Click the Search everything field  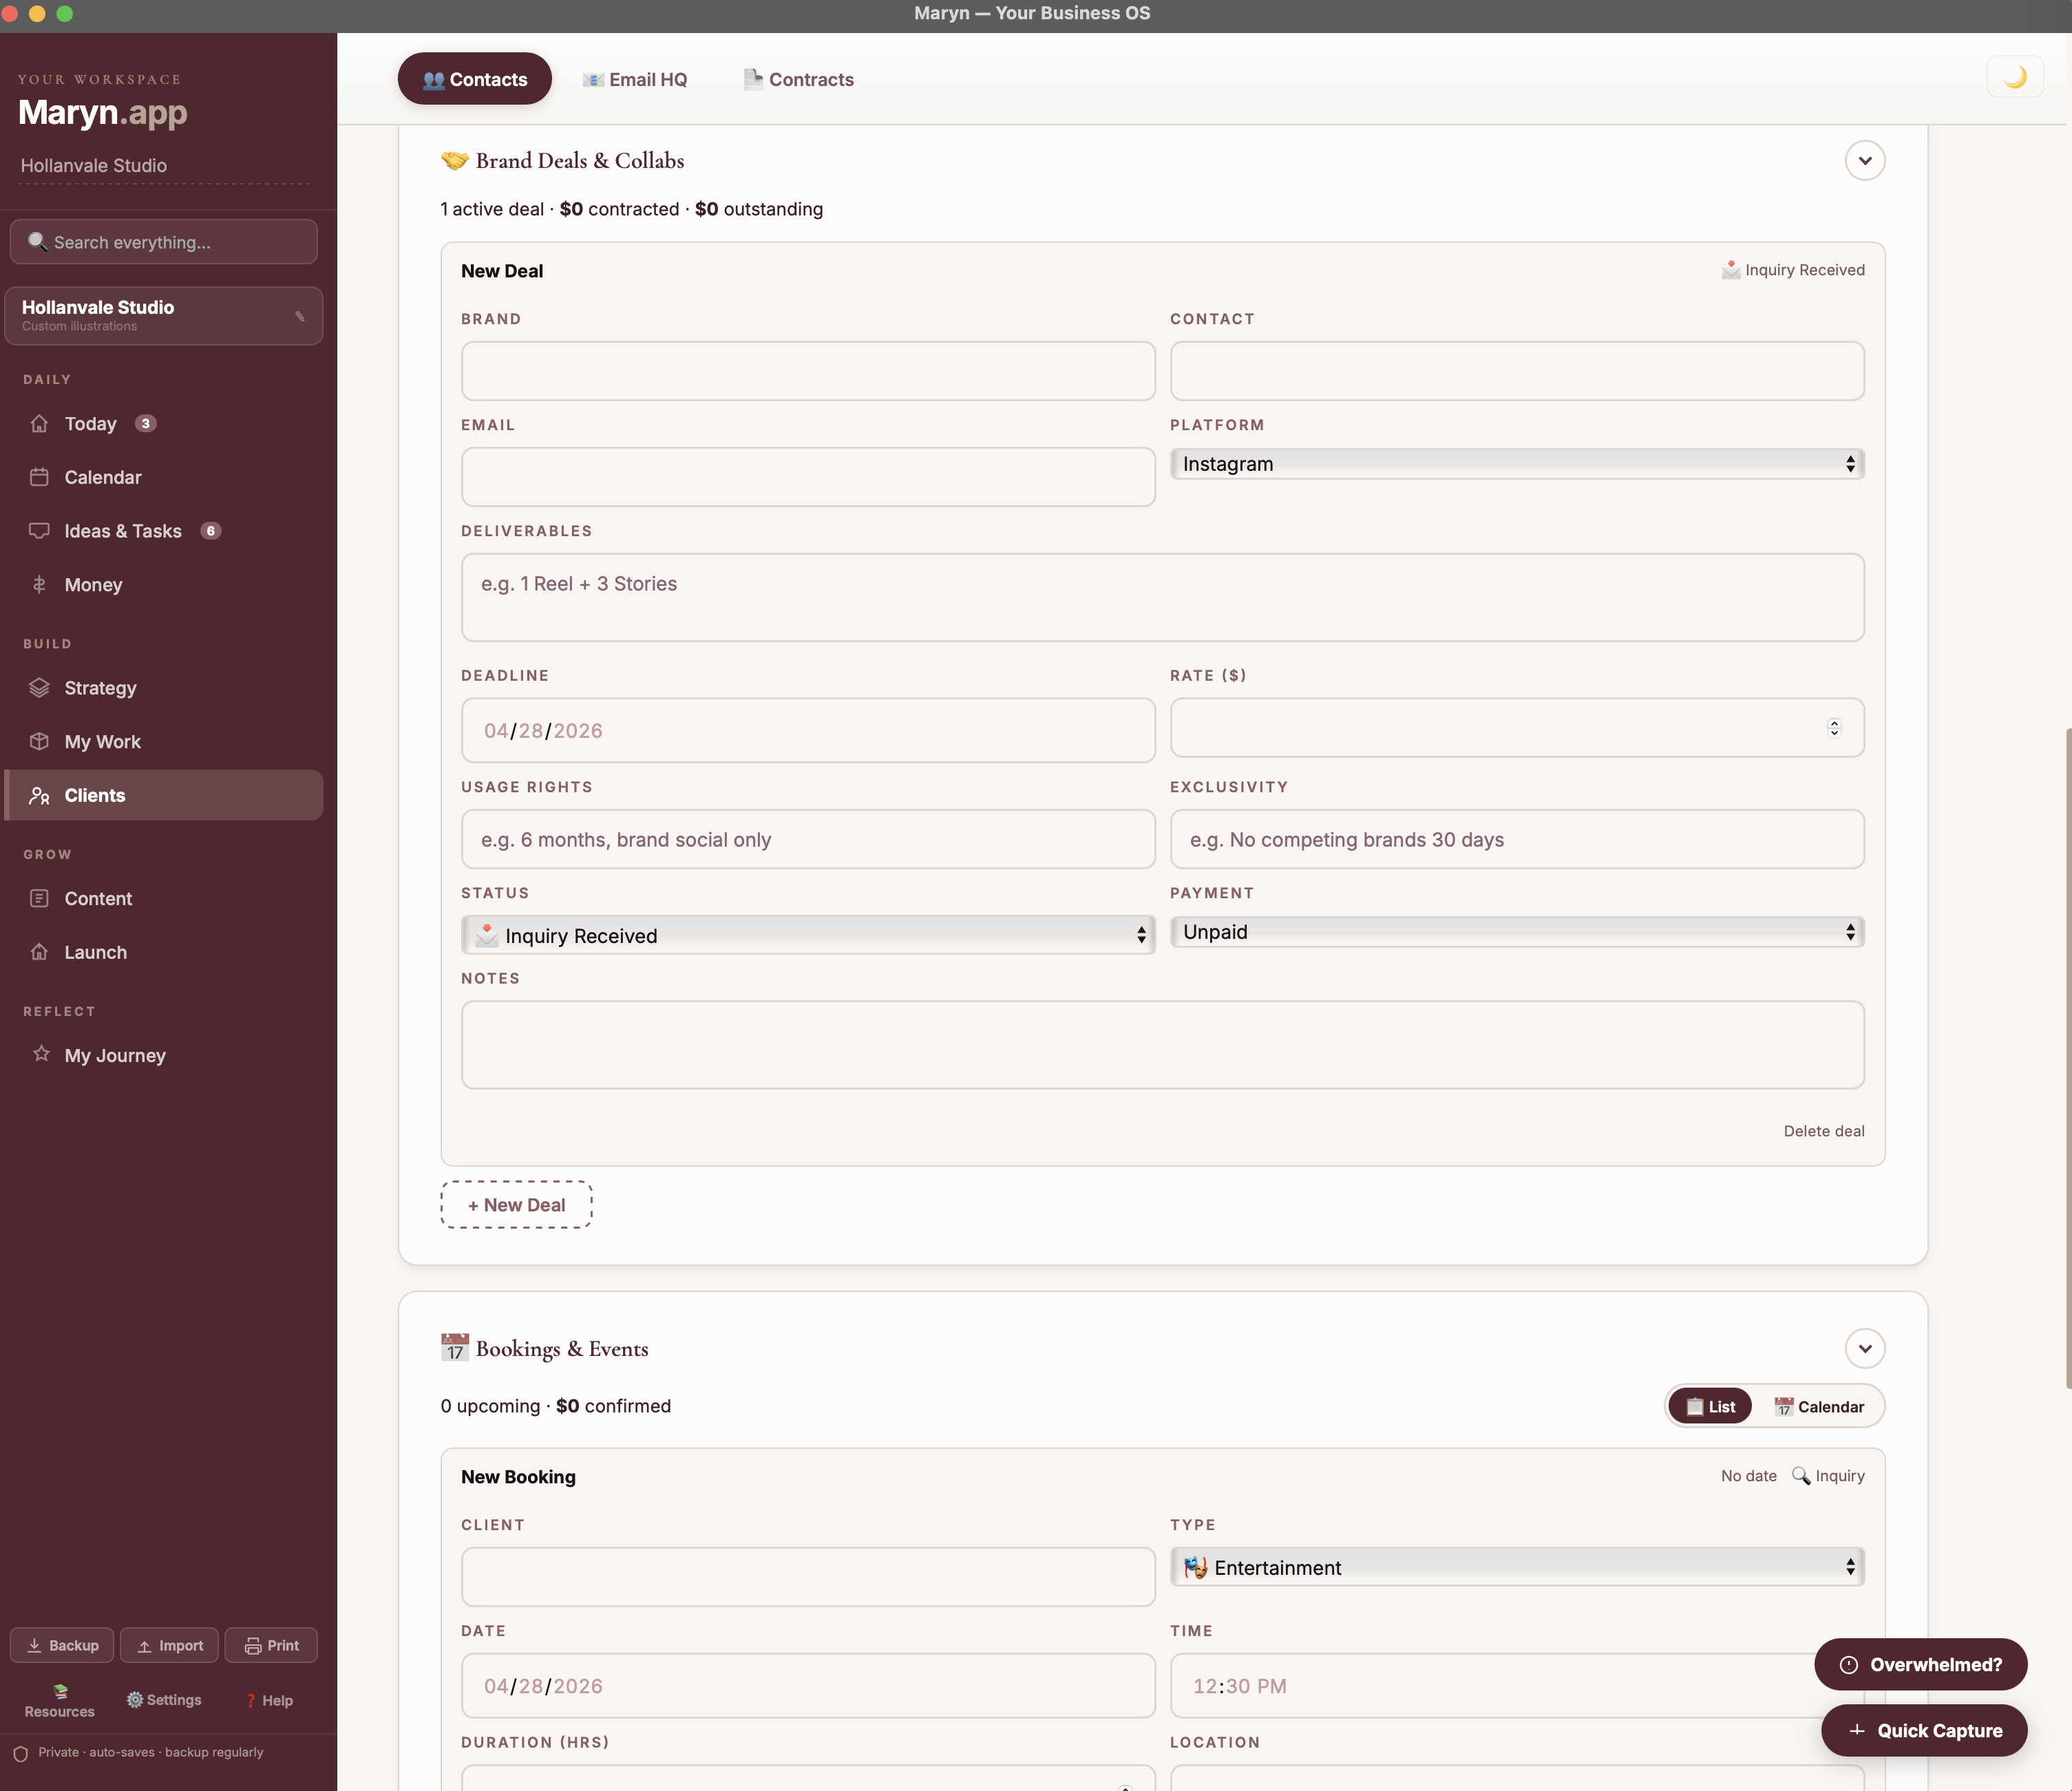pyautogui.click(x=163, y=241)
